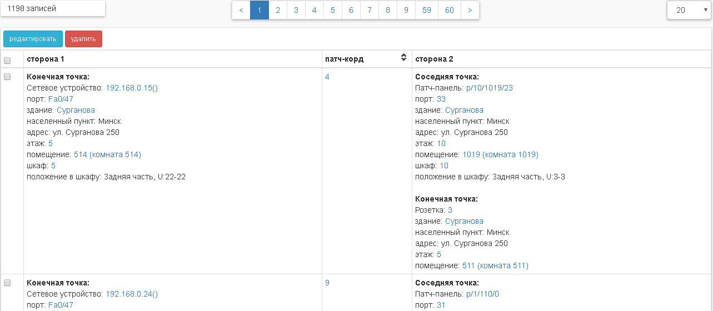
Task: Check the first row checkbox
Action: [7, 77]
